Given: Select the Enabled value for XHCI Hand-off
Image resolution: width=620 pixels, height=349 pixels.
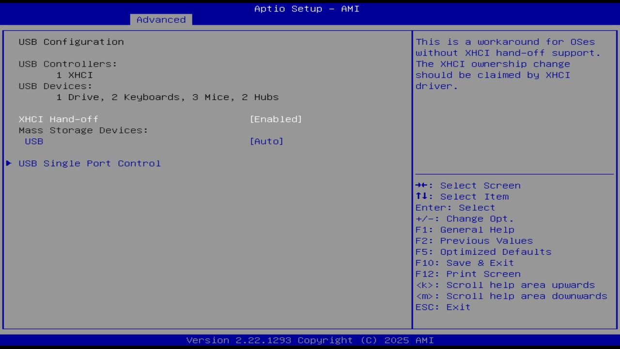Looking at the screenshot, I should tap(276, 119).
